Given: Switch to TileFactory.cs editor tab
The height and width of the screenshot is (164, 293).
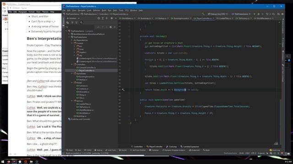Looking at the screenshot, I should (x=244, y=18).
